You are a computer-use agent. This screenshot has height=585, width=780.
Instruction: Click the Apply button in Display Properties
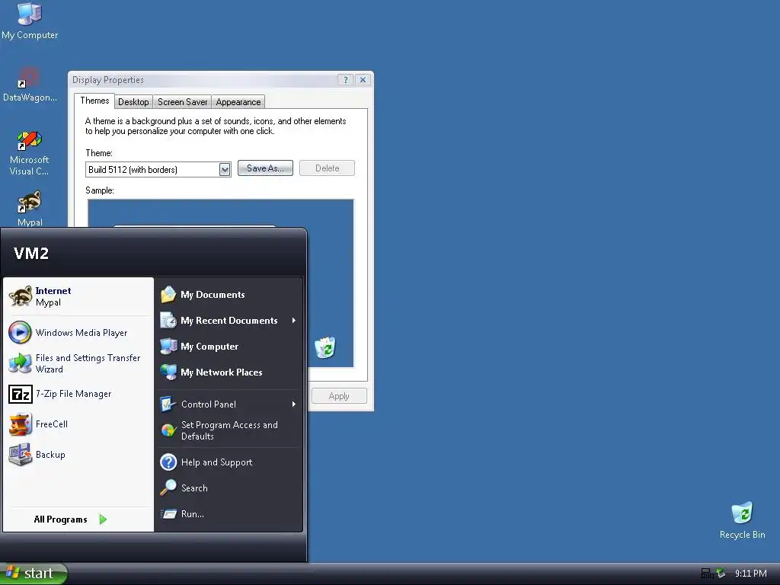(x=339, y=396)
